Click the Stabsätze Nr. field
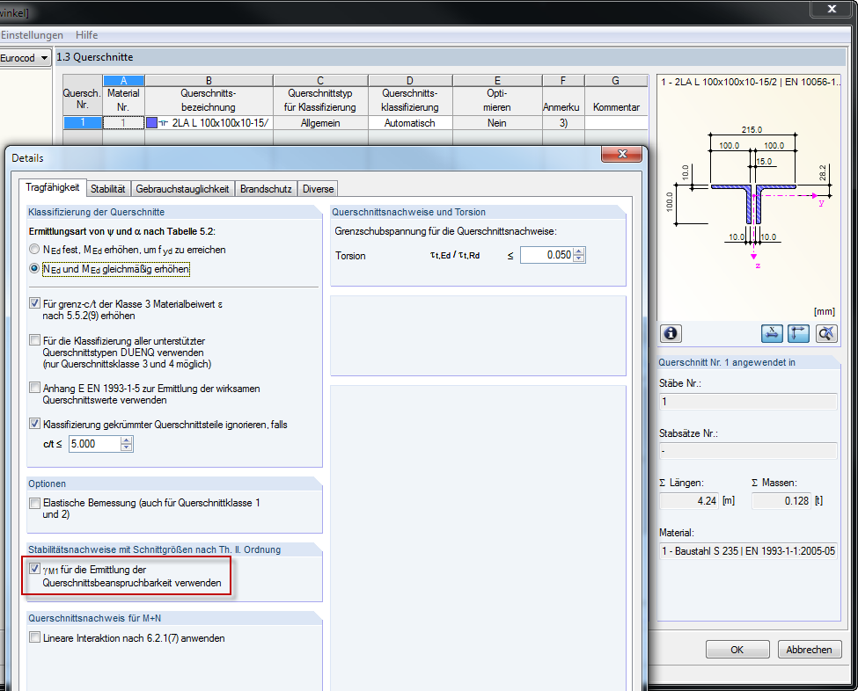Image resolution: width=858 pixels, height=691 pixels. coord(748,451)
